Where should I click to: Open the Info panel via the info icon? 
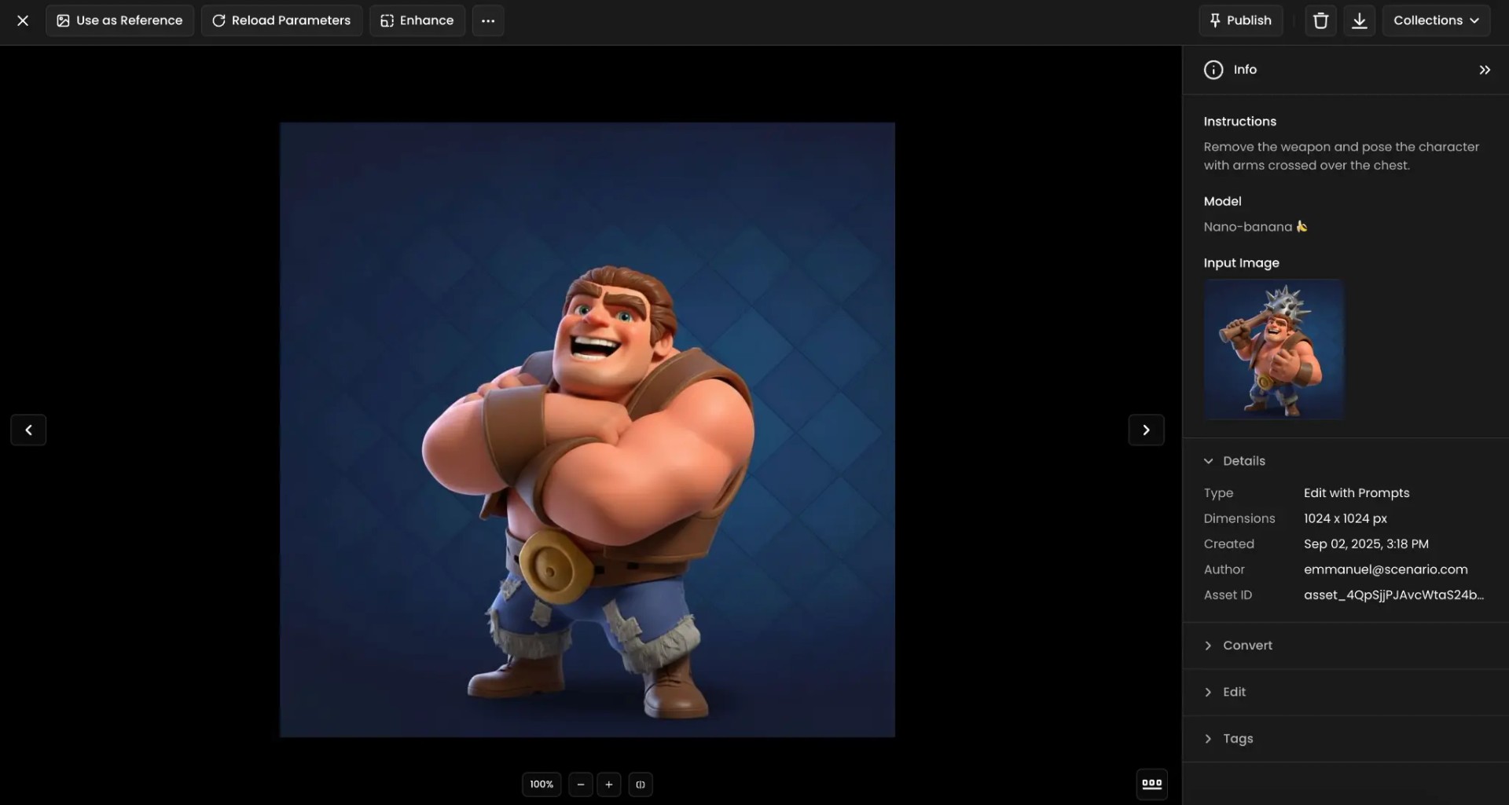click(x=1213, y=69)
